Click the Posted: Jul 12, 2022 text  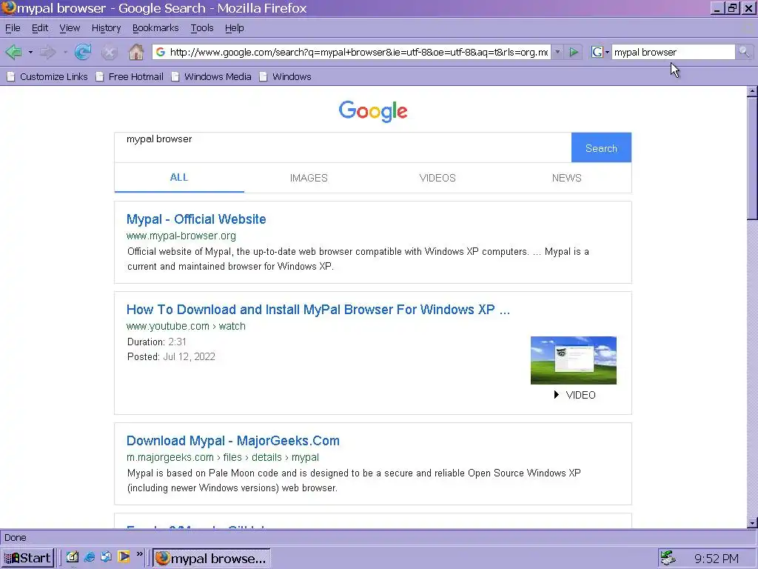(x=171, y=356)
